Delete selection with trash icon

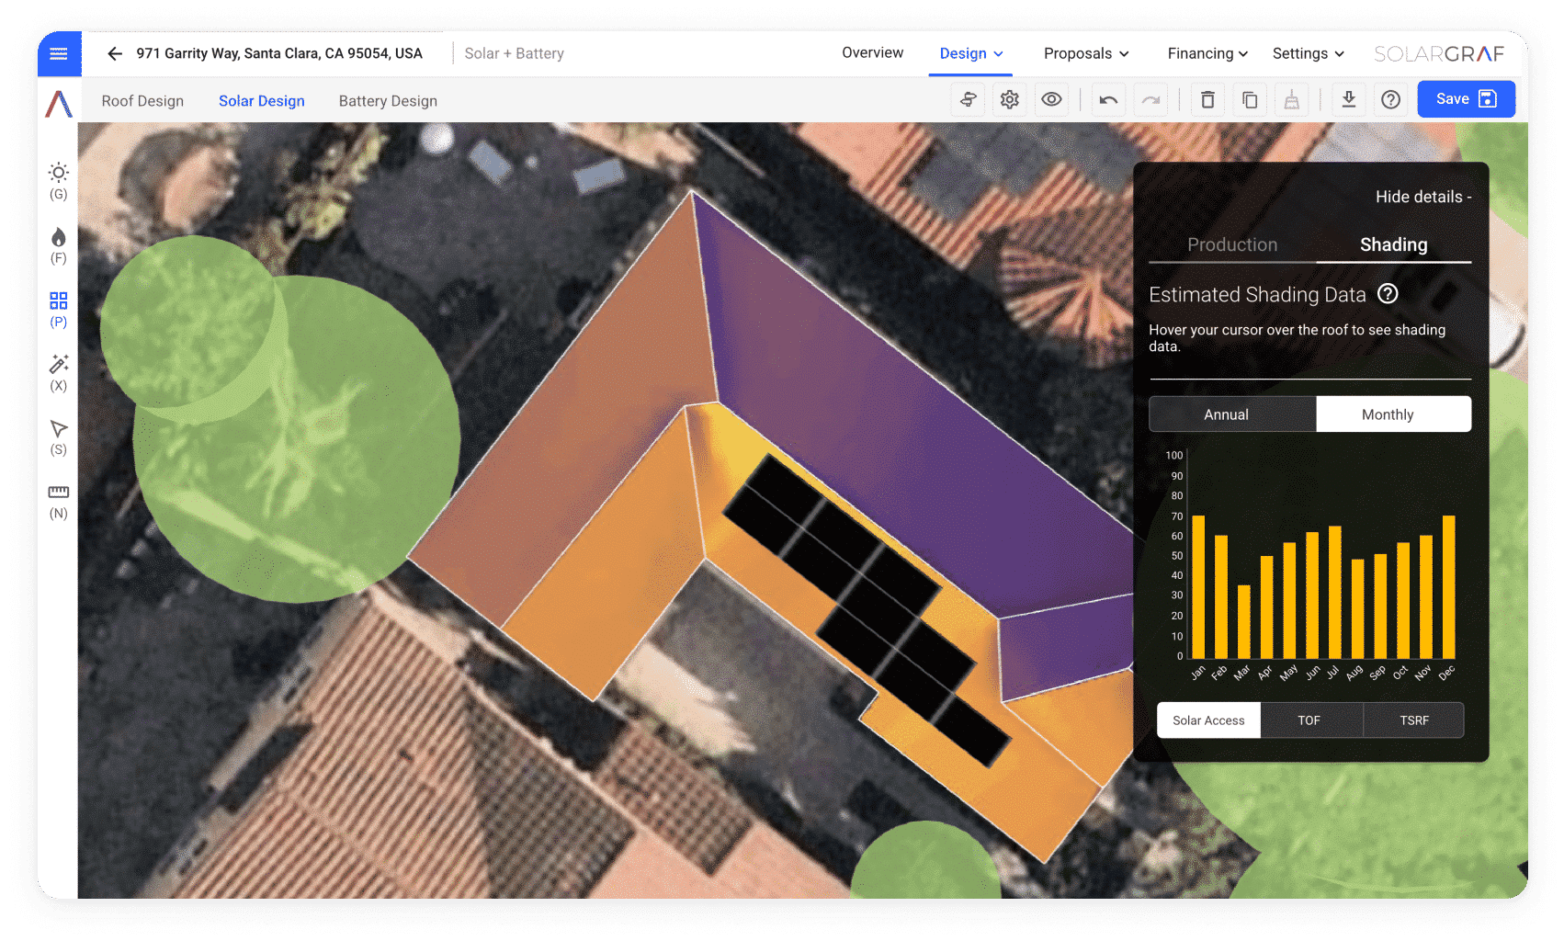click(x=1207, y=99)
